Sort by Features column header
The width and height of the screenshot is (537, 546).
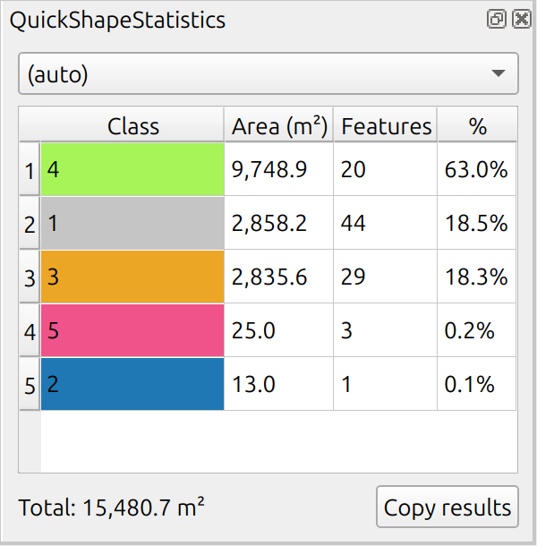386,125
